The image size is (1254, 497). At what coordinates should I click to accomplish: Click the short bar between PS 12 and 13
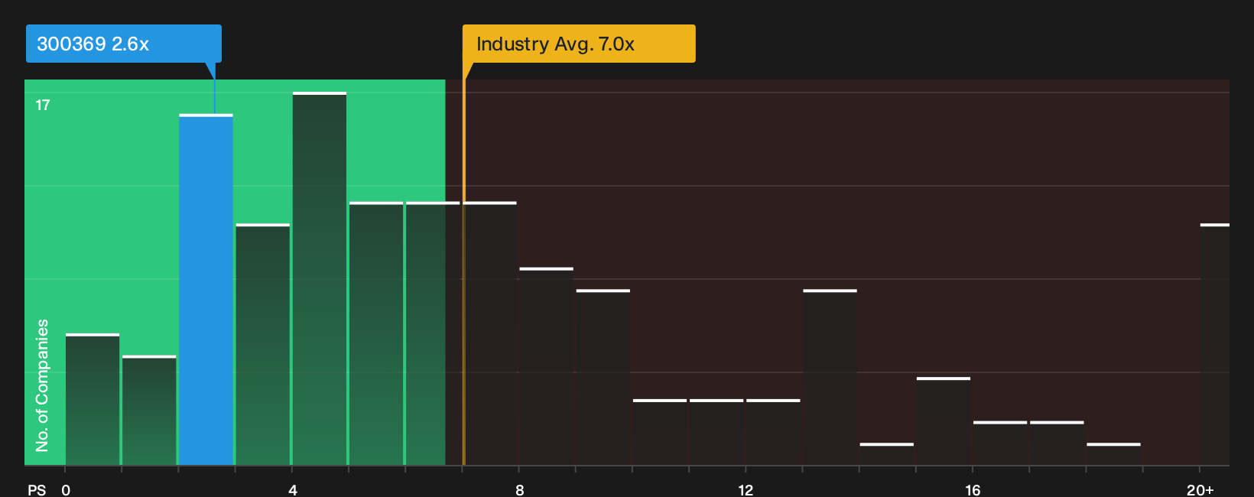[773, 433]
